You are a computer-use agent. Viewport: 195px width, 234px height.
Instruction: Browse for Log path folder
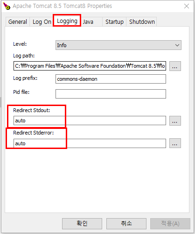tap(175, 66)
